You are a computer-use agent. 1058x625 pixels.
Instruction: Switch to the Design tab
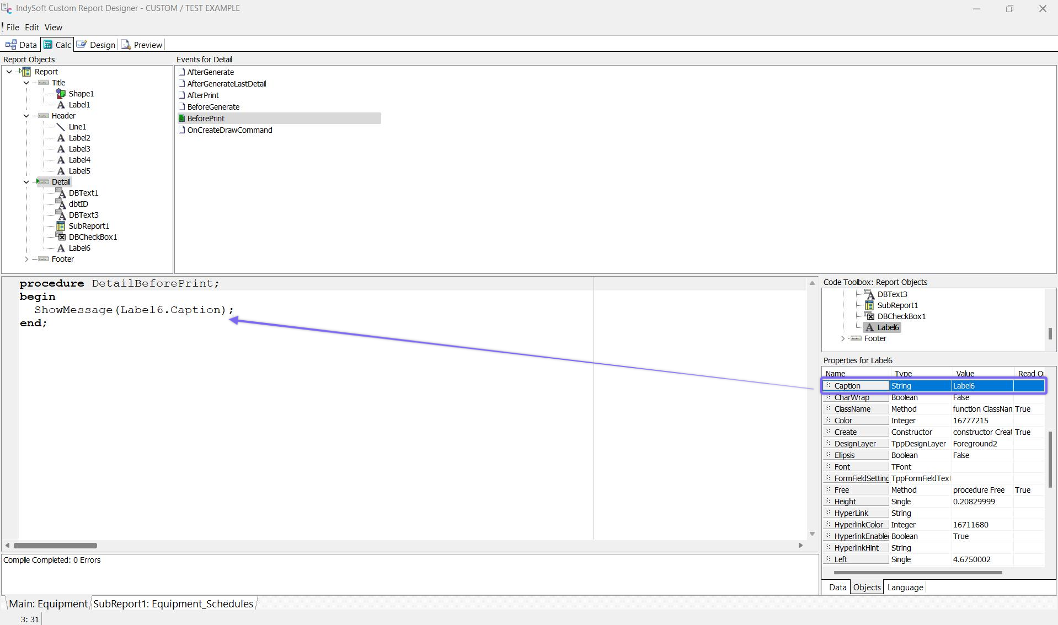coord(97,45)
